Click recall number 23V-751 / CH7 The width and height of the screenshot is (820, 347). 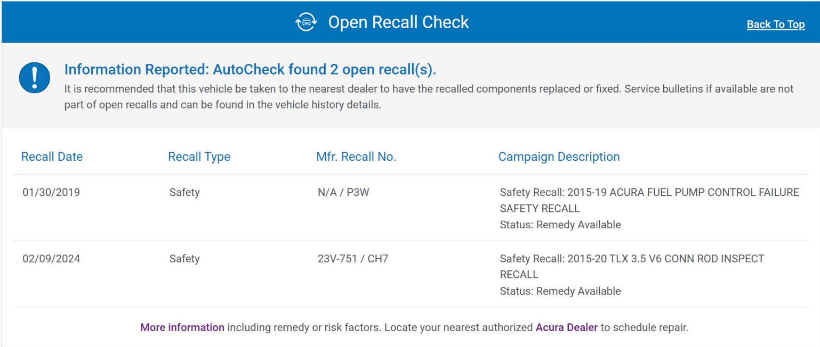(352, 259)
